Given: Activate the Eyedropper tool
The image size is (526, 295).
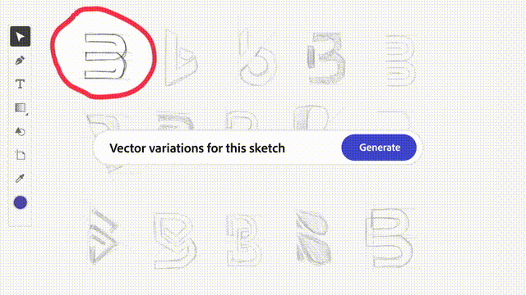Looking at the screenshot, I should [20, 179].
